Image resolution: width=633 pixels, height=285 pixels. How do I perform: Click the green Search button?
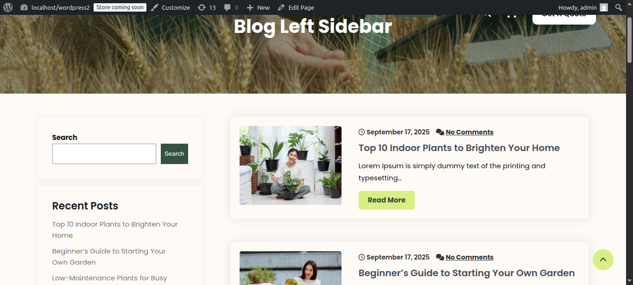pos(174,154)
